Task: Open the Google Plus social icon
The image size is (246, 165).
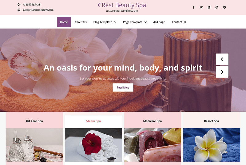Action: [x=224, y=7]
